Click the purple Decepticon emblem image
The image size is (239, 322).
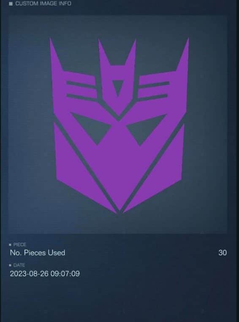119,125
